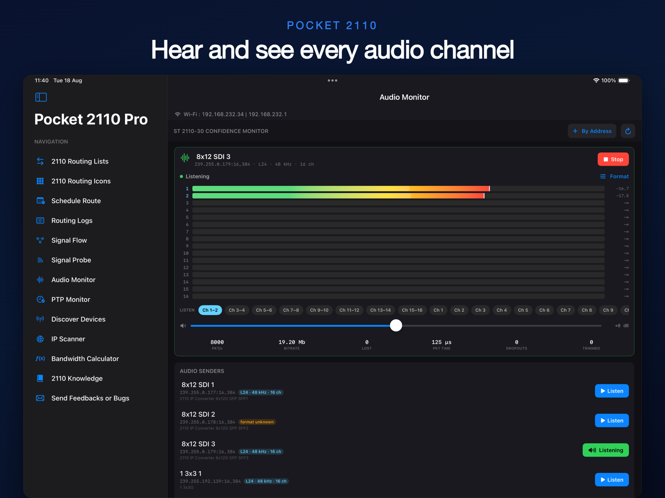Listen to mono Ch 8
The width and height of the screenshot is (665, 498).
586,310
